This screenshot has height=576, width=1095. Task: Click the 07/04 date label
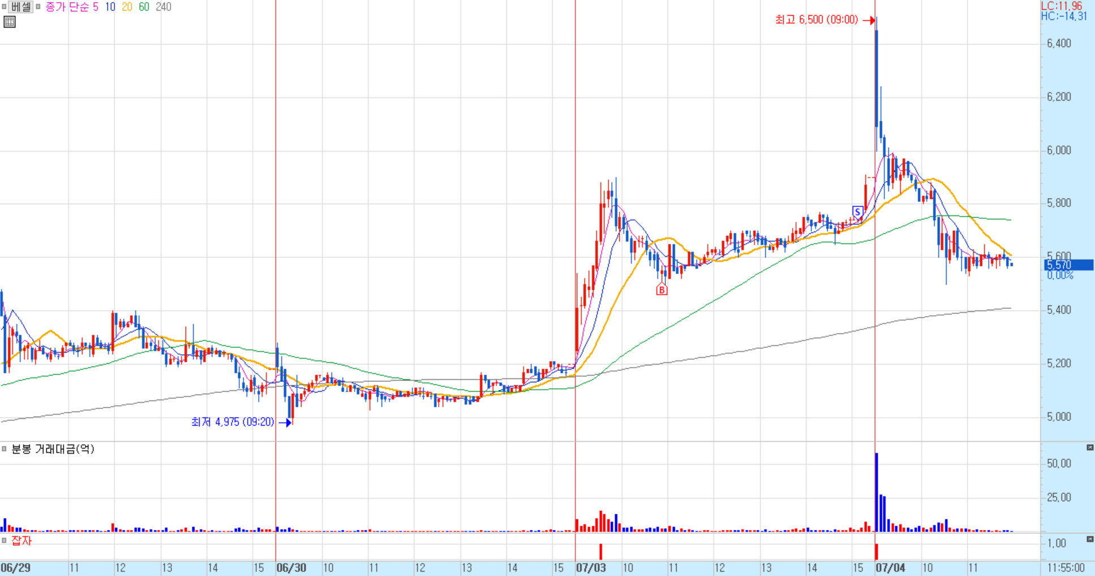coord(891,568)
